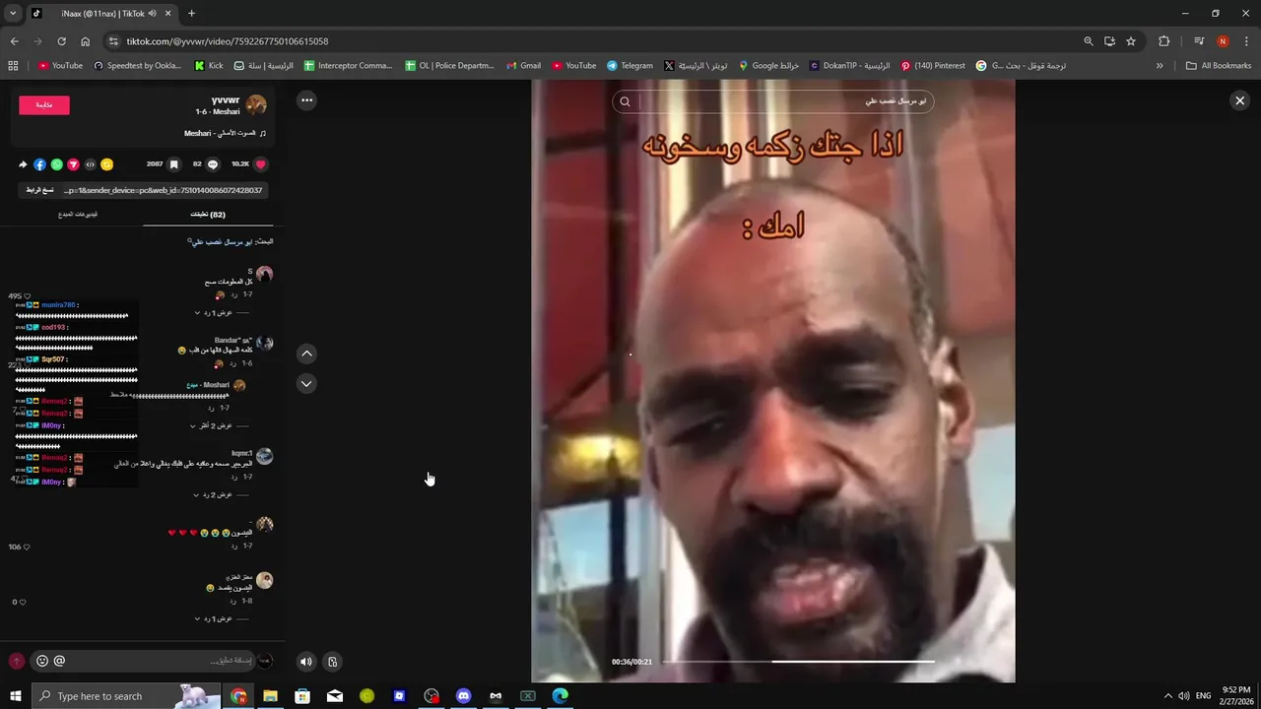This screenshot has height=709, width=1261.
Task: Like the comment with 0 likes
Action: click(22, 602)
